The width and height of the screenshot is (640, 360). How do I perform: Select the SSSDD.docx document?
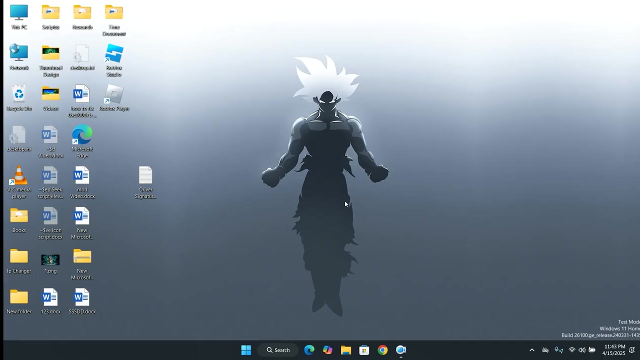(82, 301)
